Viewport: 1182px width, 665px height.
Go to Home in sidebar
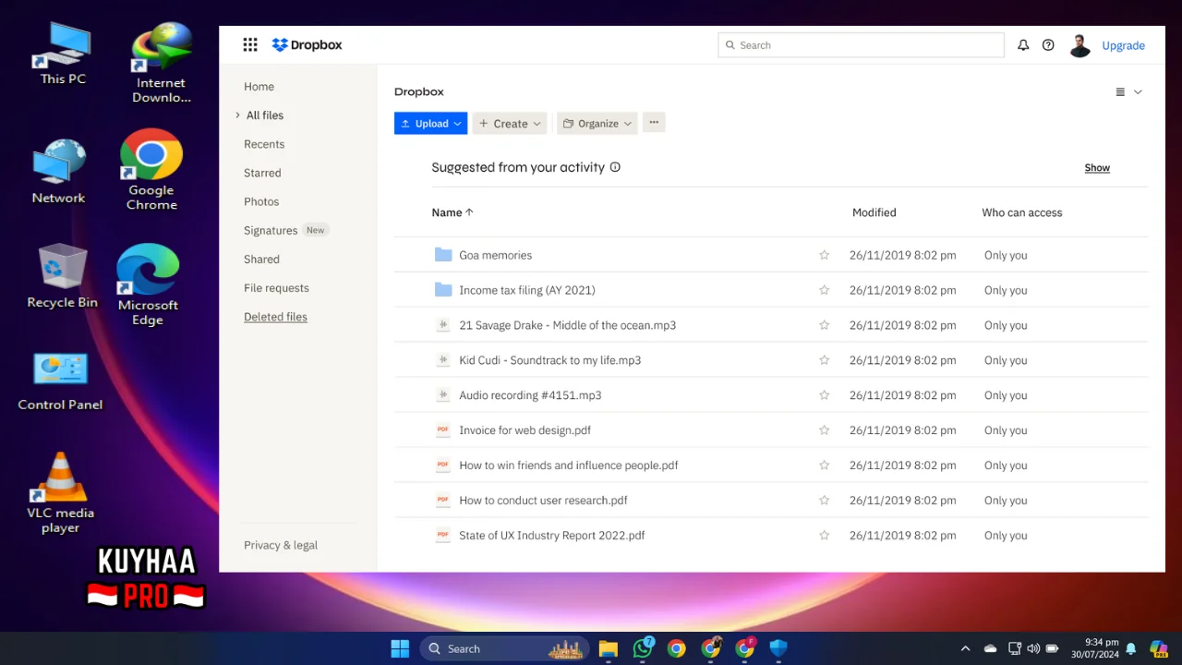pyautogui.click(x=259, y=86)
